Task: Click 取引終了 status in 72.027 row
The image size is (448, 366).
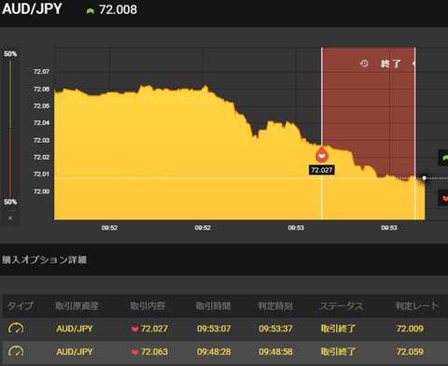Action: tap(338, 329)
